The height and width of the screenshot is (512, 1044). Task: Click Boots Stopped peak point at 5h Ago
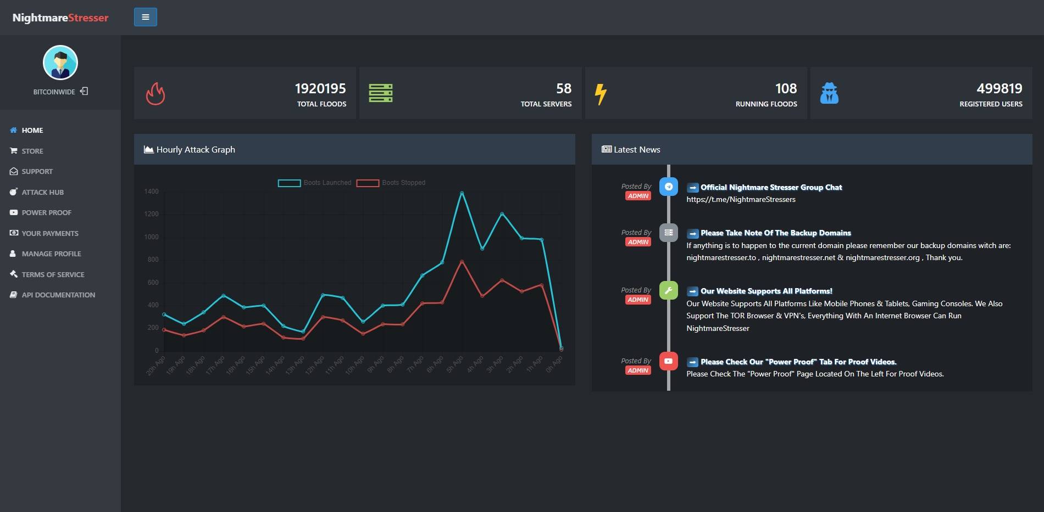(x=462, y=262)
